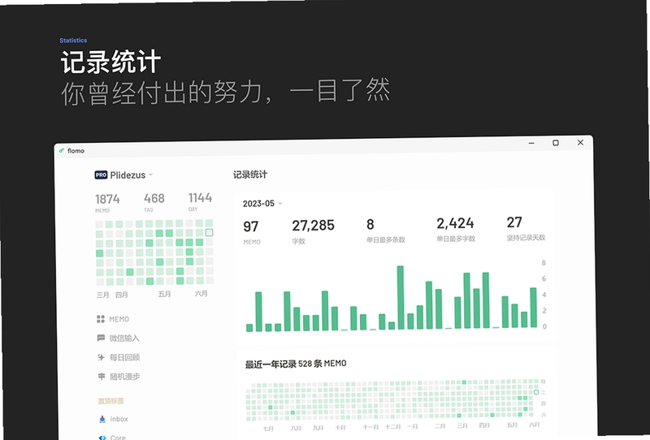Click the 记录统计 panel title
Image resolution: width=650 pixels, height=440 pixels.
(250, 175)
